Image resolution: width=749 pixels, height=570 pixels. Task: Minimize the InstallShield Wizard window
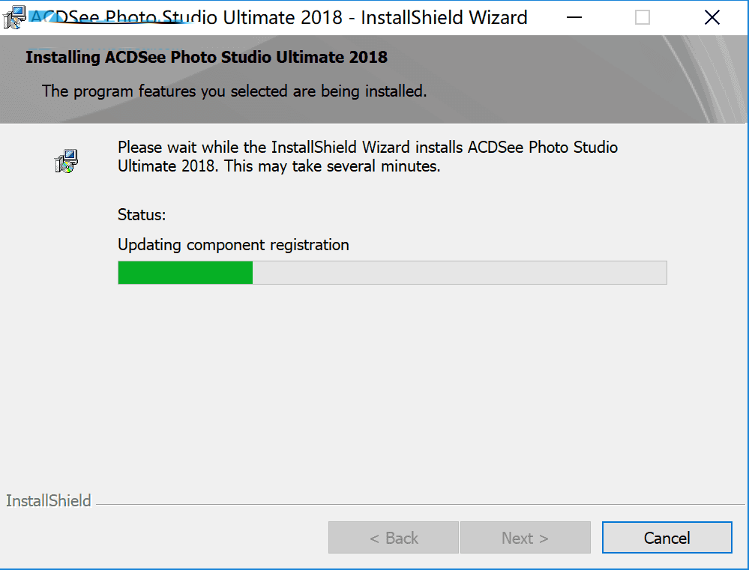574,17
